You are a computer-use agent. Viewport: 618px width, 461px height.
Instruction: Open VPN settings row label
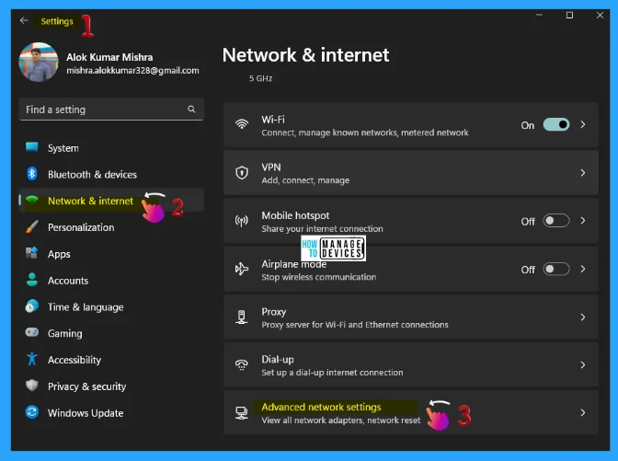tap(271, 167)
